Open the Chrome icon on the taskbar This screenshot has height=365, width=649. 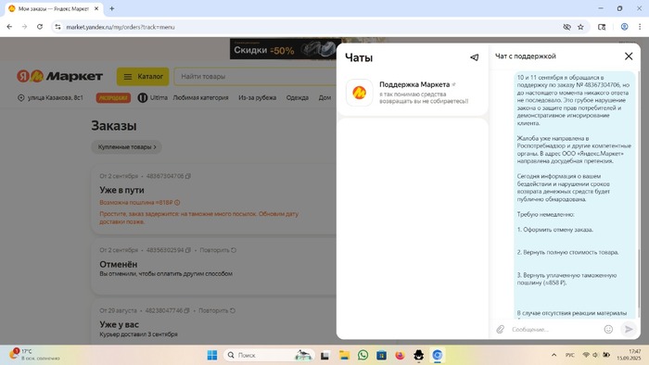[x=437, y=355]
